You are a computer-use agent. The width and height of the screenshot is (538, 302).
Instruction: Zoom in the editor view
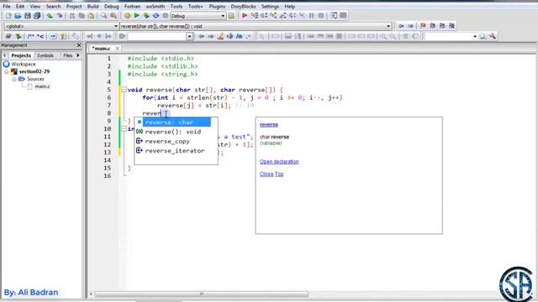[x=383, y=36]
